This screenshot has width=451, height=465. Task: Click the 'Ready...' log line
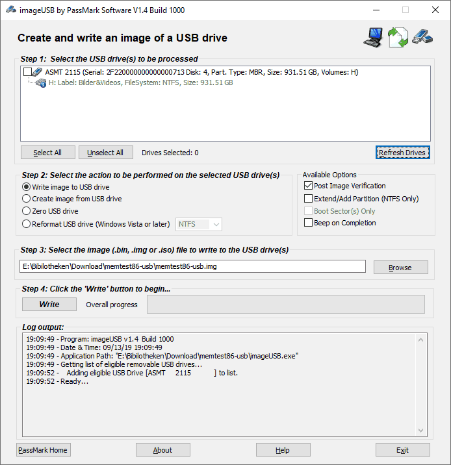pos(57,381)
